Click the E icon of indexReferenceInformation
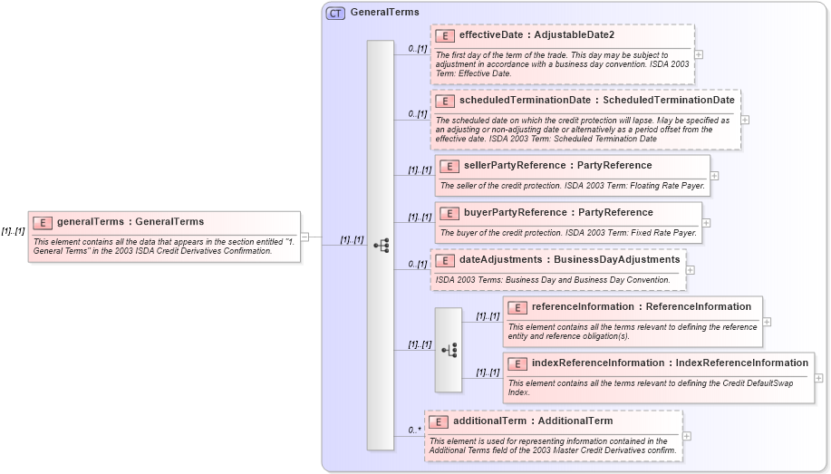This screenshot has height=474, width=831. point(517,363)
